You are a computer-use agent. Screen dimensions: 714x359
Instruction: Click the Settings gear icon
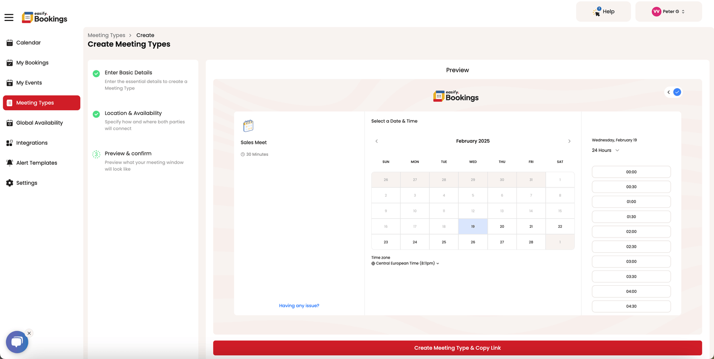9,183
